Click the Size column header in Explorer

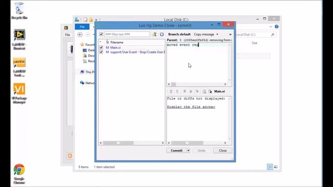(x=254, y=43)
